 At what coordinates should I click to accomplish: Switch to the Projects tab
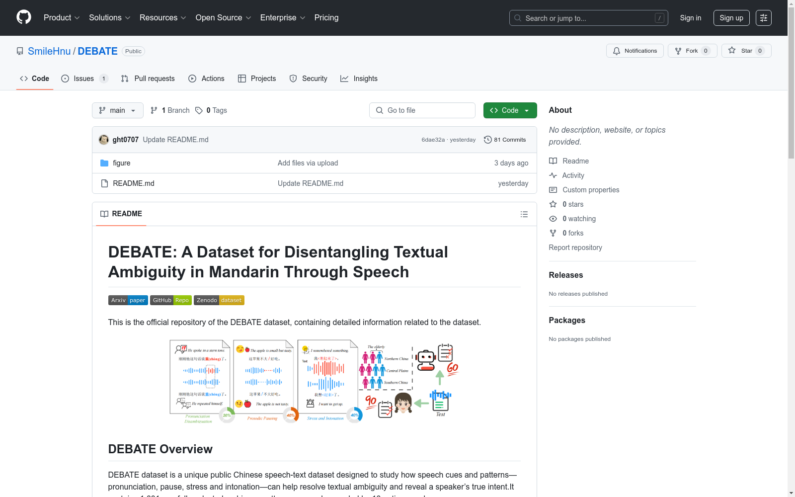(x=257, y=79)
